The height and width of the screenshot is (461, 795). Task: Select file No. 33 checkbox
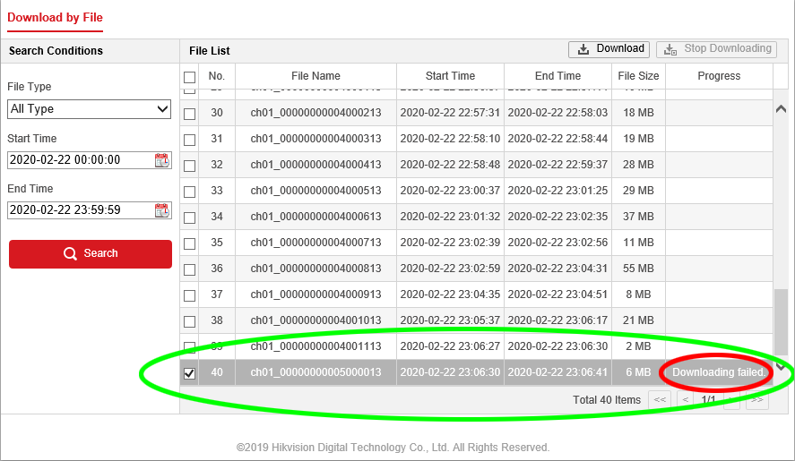(189, 192)
